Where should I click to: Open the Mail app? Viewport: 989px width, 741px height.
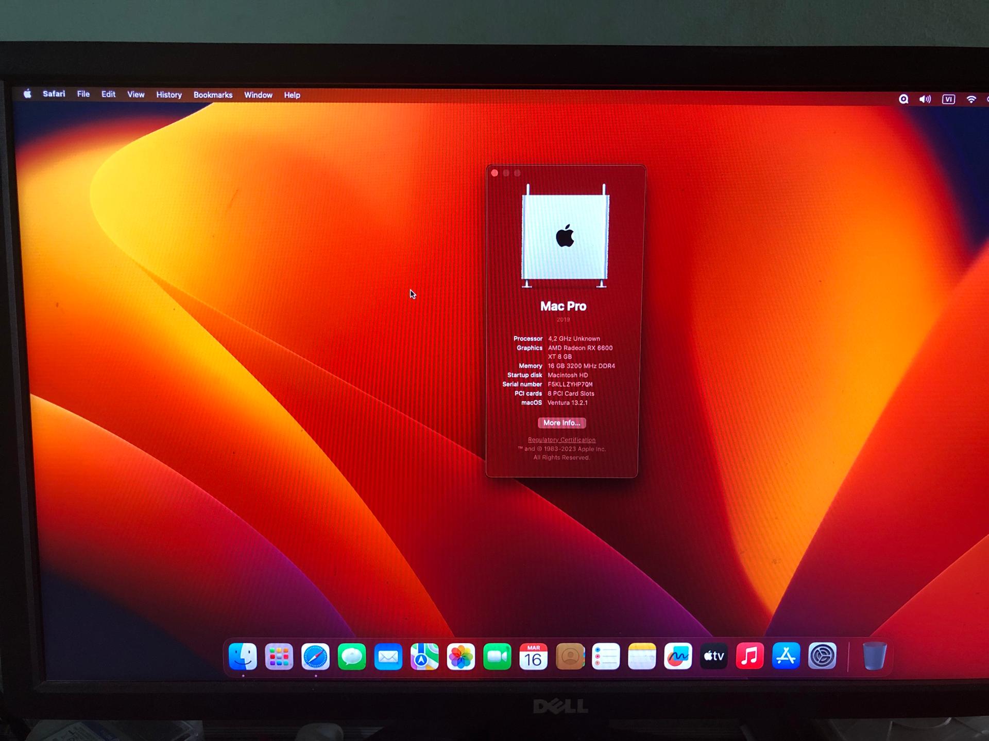click(x=388, y=656)
